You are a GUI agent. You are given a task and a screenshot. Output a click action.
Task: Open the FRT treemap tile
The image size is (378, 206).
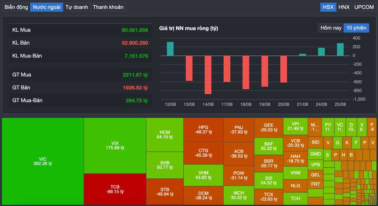coord(315,184)
